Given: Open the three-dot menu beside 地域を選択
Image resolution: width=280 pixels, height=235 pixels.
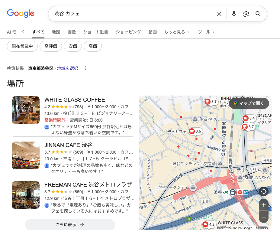Looking at the screenshot, I should point(86,68).
